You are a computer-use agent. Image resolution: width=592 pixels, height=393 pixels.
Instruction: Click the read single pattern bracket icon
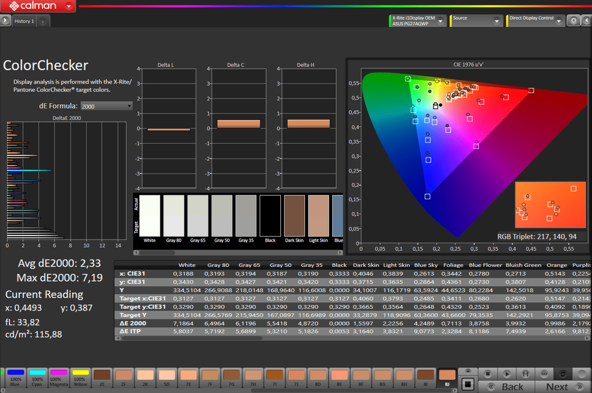click(x=525, y=374)
